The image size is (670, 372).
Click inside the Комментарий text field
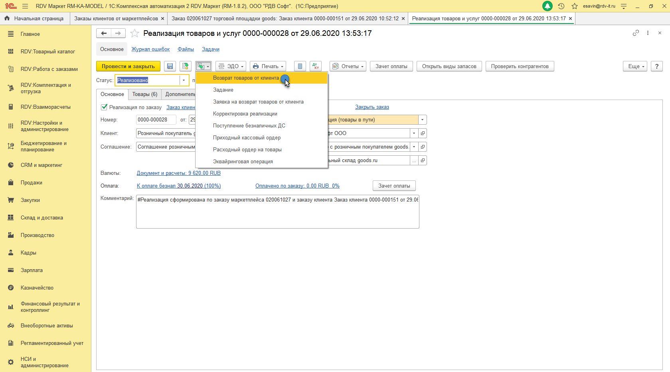click(277, 215)
